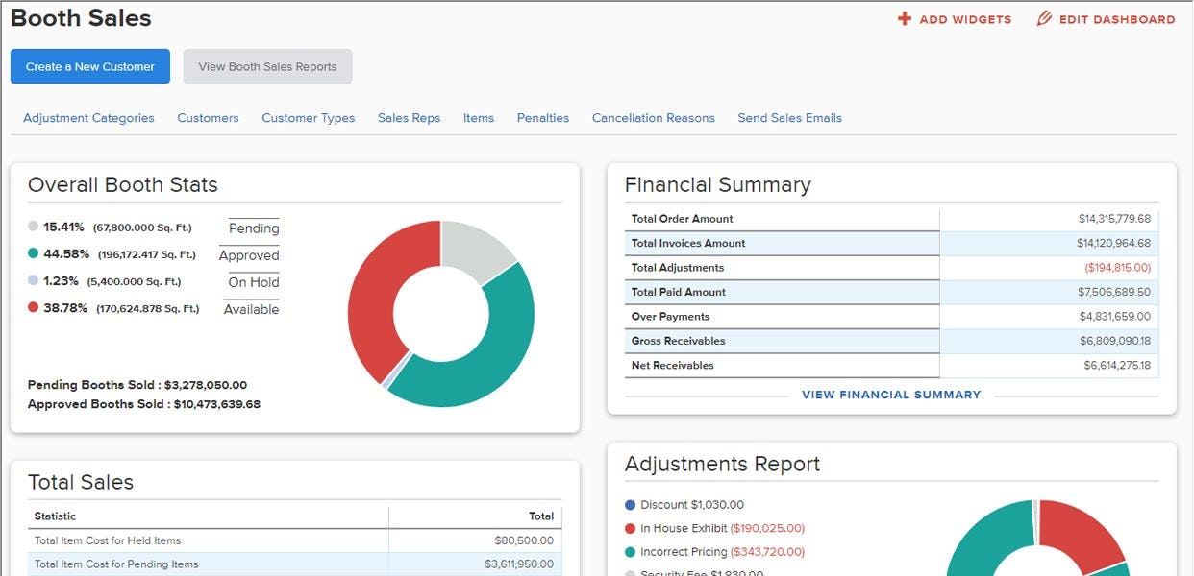This screenshot has width=1194, height=576.
Task: Click the VIEW FINANCIAL SUMMARY link
Action: [891, 394]
